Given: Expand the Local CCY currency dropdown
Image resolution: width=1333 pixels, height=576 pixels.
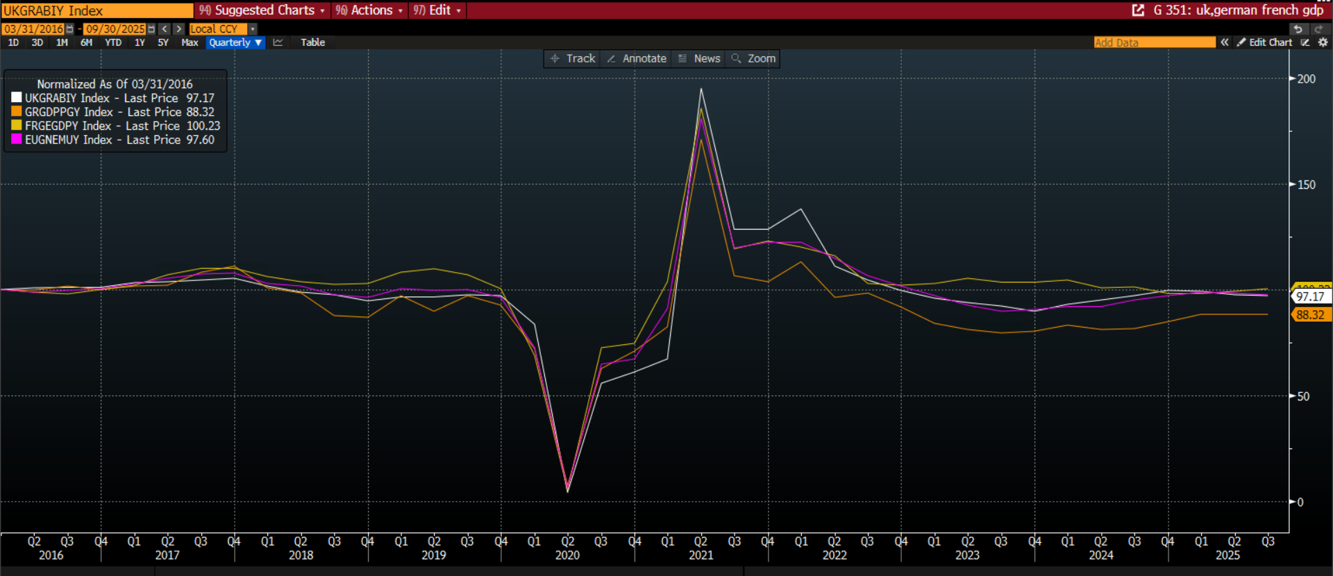Looking at the screenshot, I should tap(253, 29).
